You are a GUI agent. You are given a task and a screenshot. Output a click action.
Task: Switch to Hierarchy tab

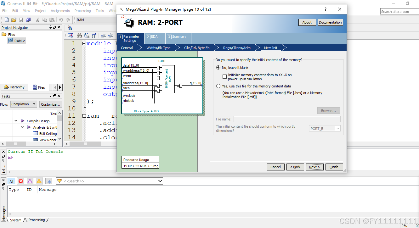pyautogui.click(x=14, y=87)
